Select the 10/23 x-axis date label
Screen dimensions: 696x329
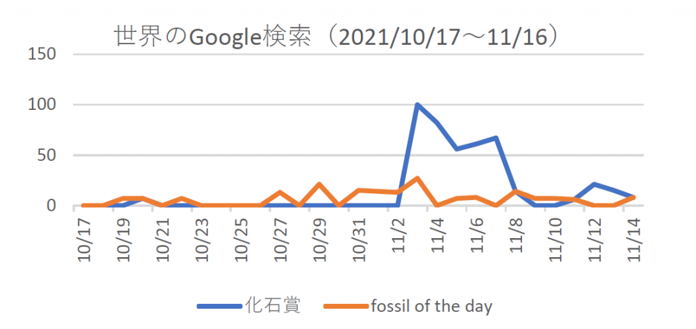tap(201, 239)
